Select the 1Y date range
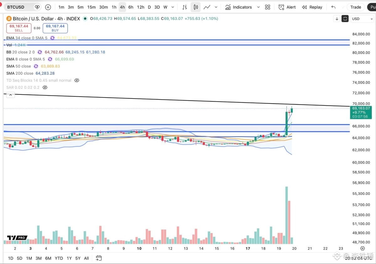The width and height of the screenshot is (376, 264). pos(69,258)
